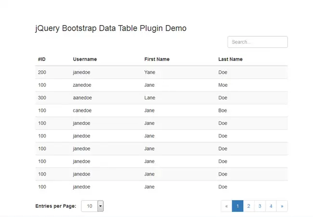
Task: Select the ID cell 200
Action: [42, 72]
